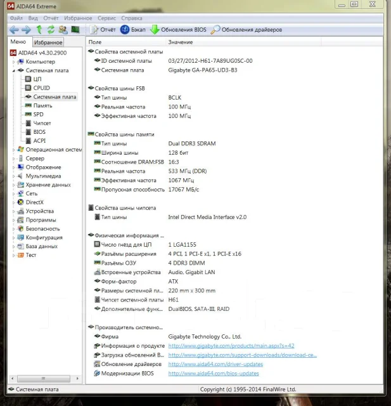Click the sidebar scrollbar right arrow
391x406 pixels.
pyautogui.click(x=77, y=379)
